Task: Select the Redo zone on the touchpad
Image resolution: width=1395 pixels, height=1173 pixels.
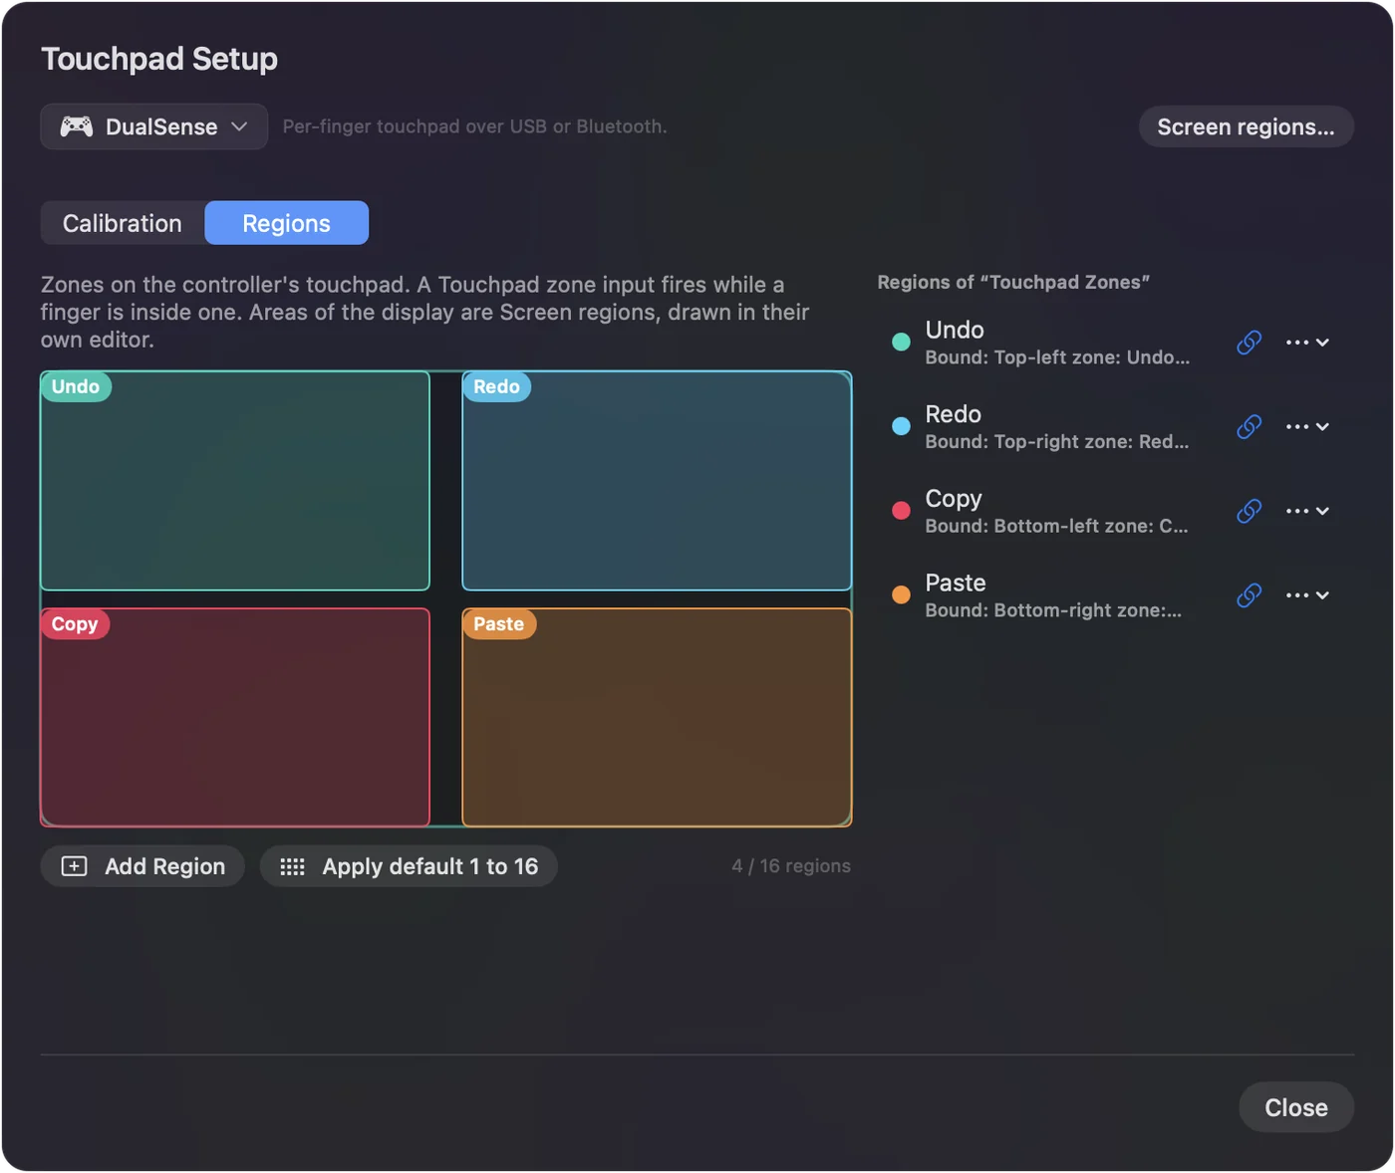Action: (x=657, y=481)
